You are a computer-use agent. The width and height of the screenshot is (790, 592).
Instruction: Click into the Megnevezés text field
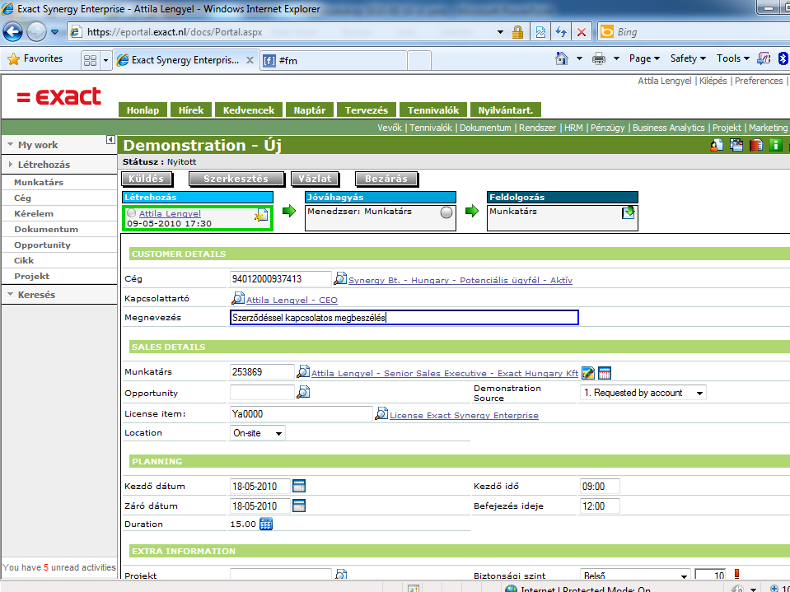click(x=404, y=318)
